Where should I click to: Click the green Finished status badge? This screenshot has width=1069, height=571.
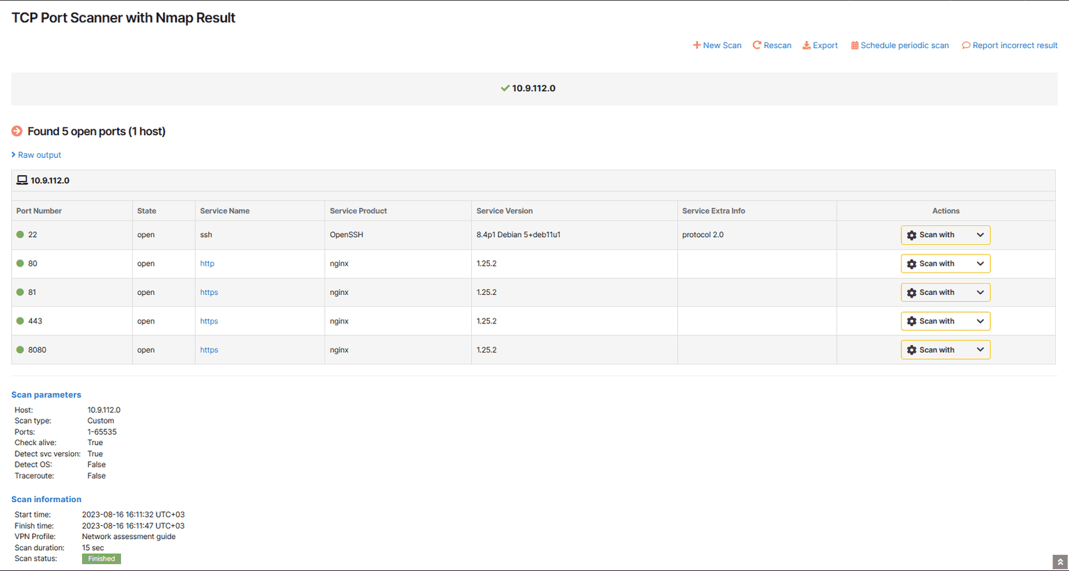[x=101, y=558]
